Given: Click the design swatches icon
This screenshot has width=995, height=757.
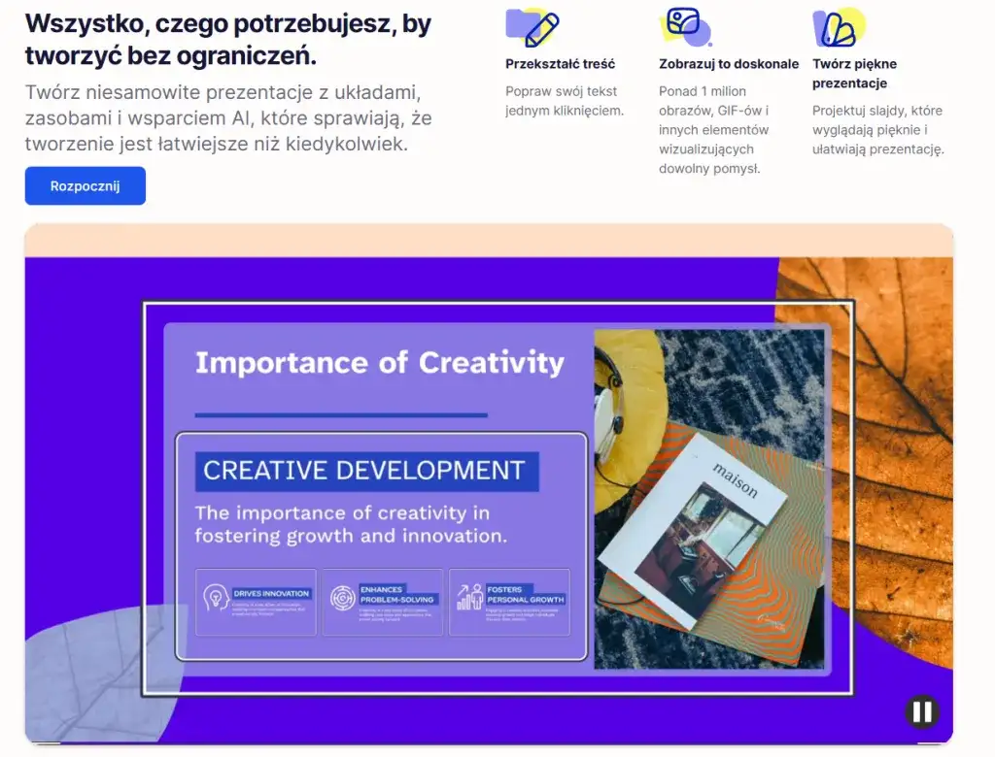Looking at the screenshot, I should click(x=837, y=27).
